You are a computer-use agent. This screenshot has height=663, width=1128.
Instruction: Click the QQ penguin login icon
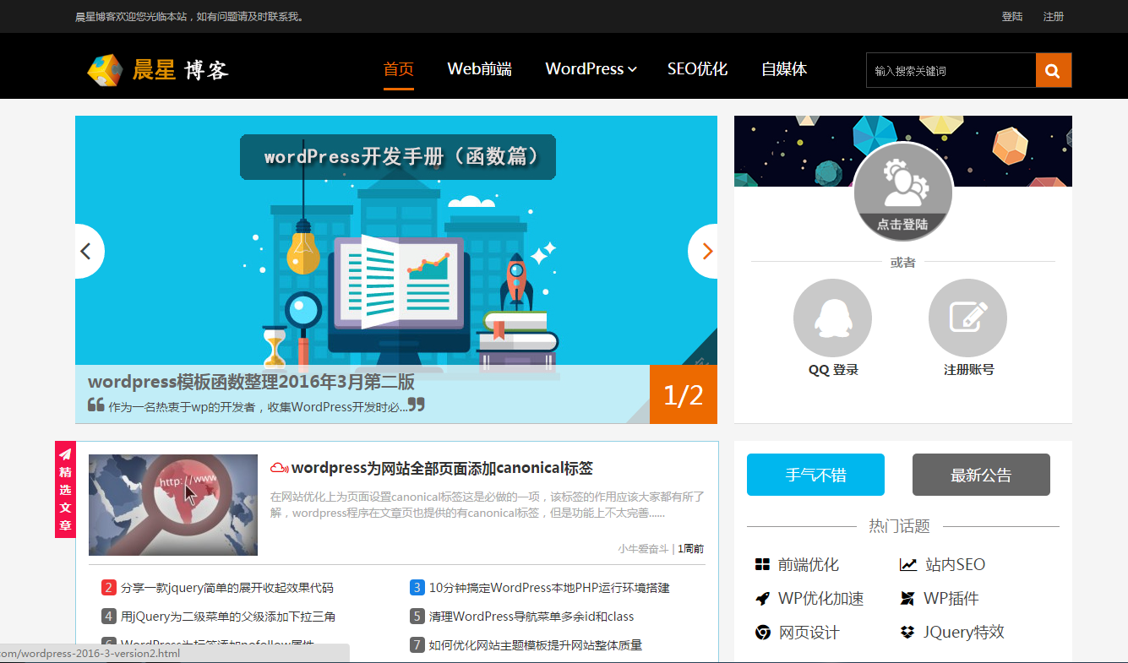pos(832,318)
